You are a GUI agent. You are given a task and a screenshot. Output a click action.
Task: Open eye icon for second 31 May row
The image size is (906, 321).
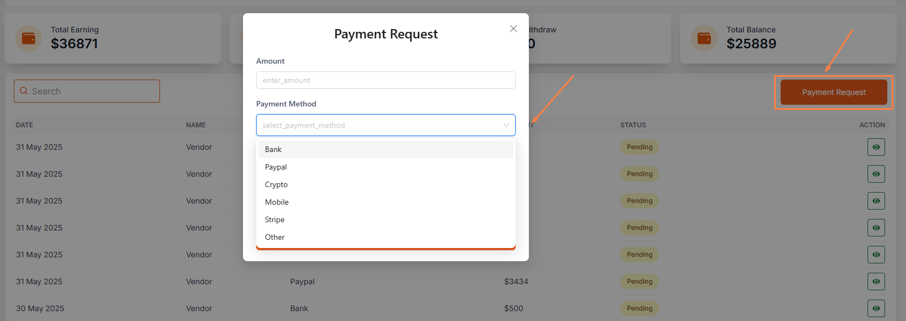[x=876, y=174]
